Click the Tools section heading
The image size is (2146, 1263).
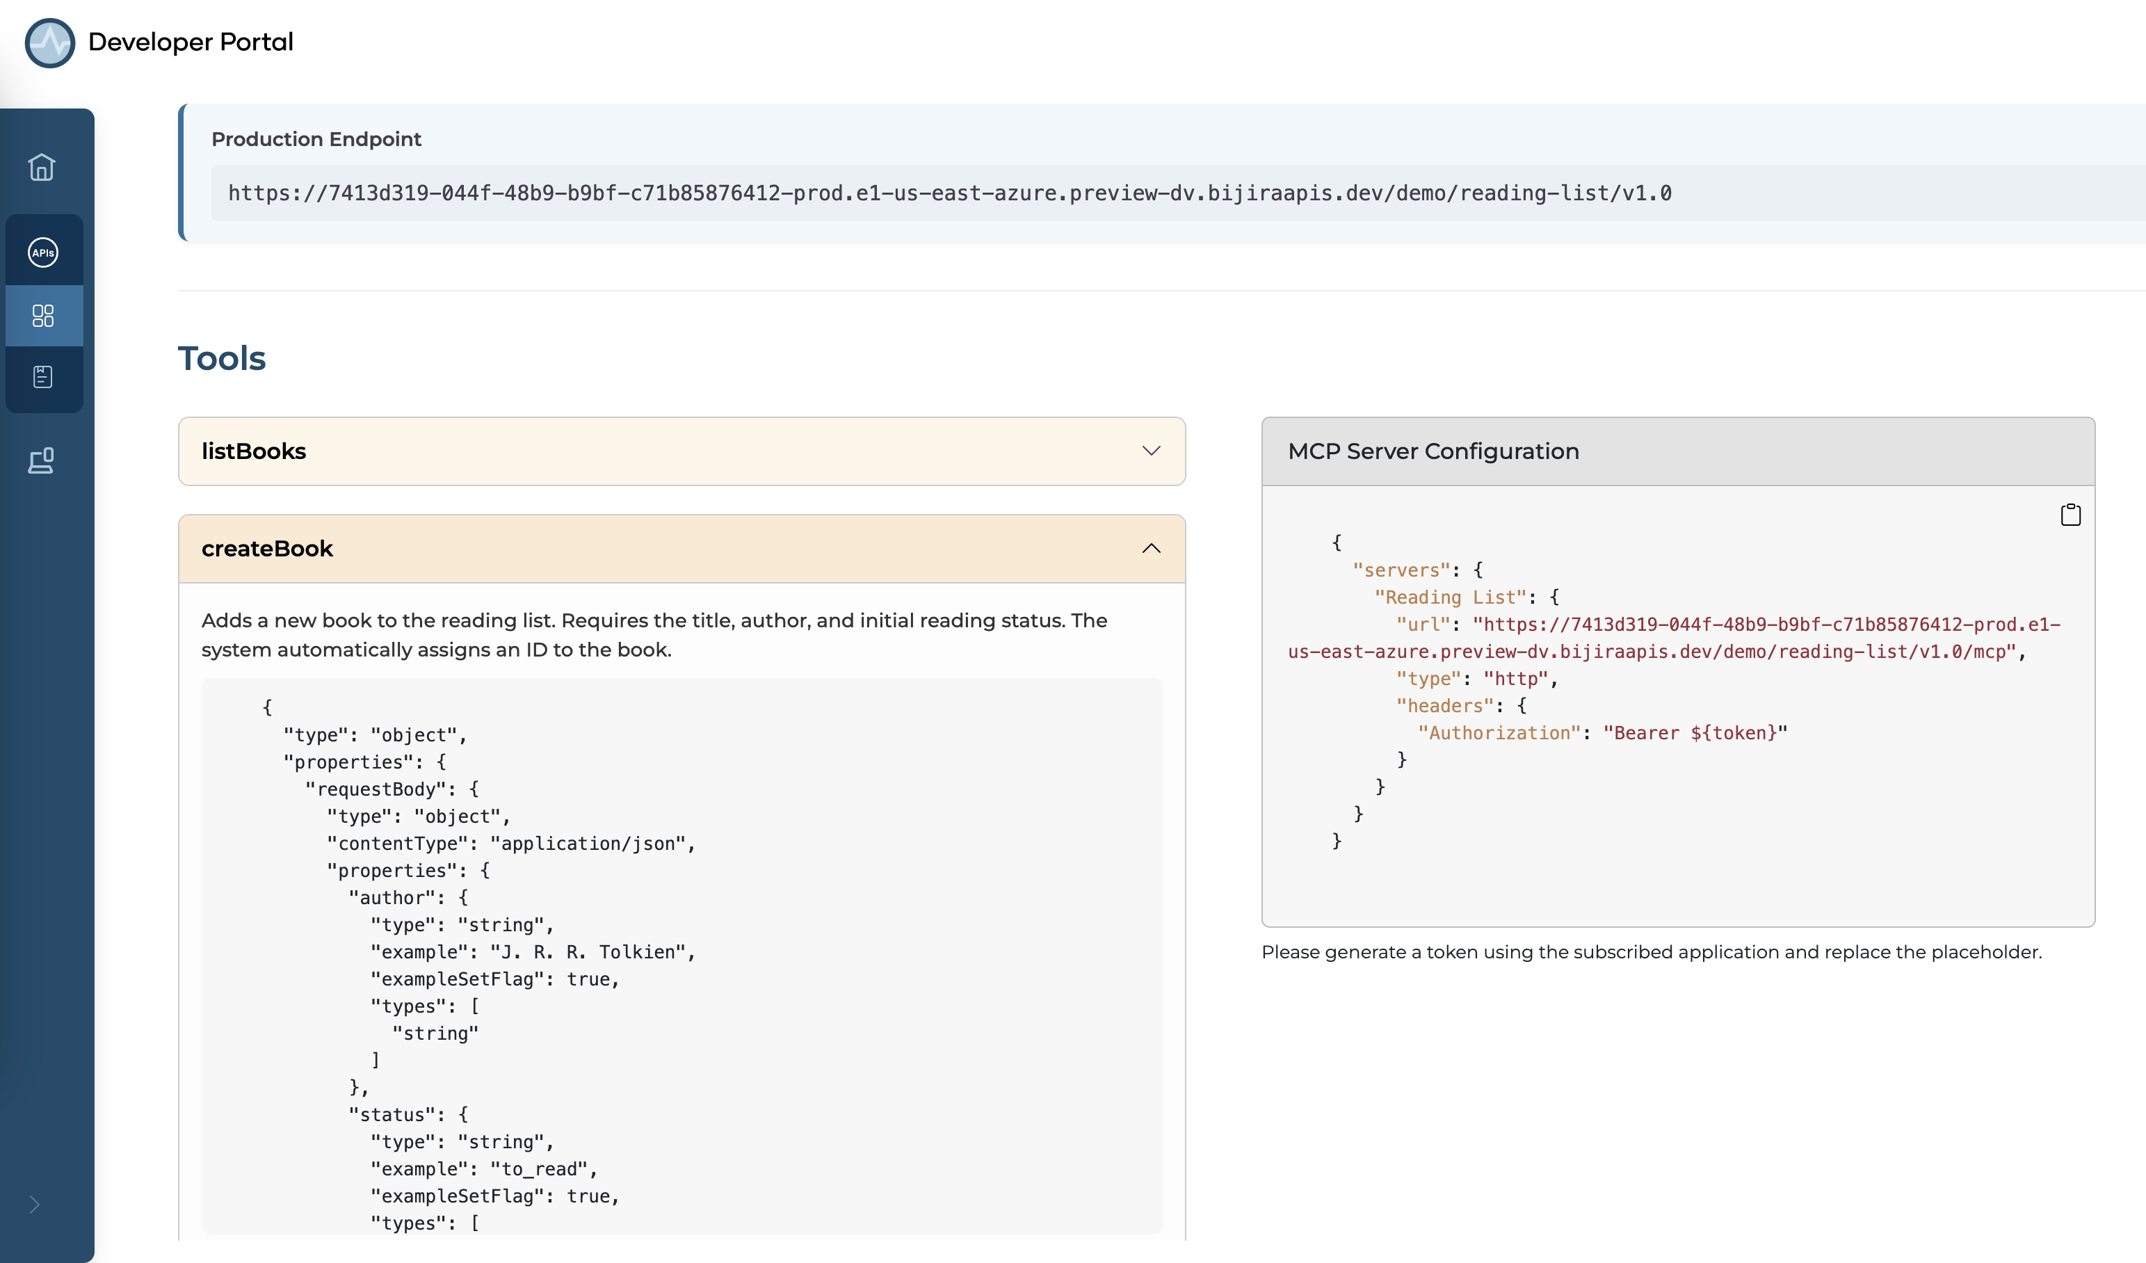(x=223, y=359)
